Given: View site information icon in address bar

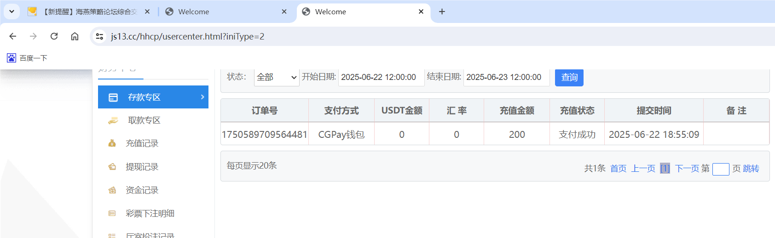Looking at the screenshot, I should point(99,36).
